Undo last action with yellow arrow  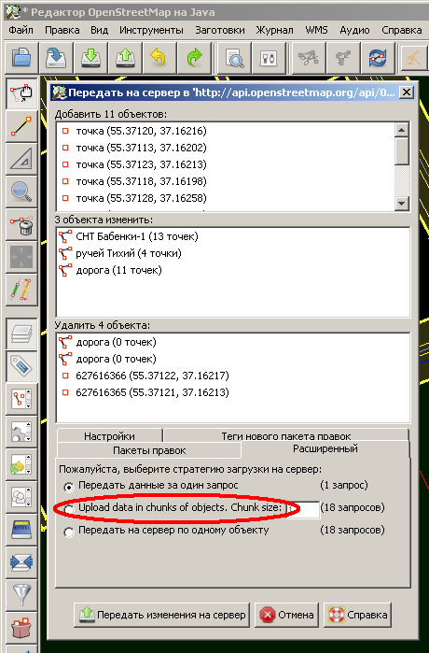coord(160,58)
